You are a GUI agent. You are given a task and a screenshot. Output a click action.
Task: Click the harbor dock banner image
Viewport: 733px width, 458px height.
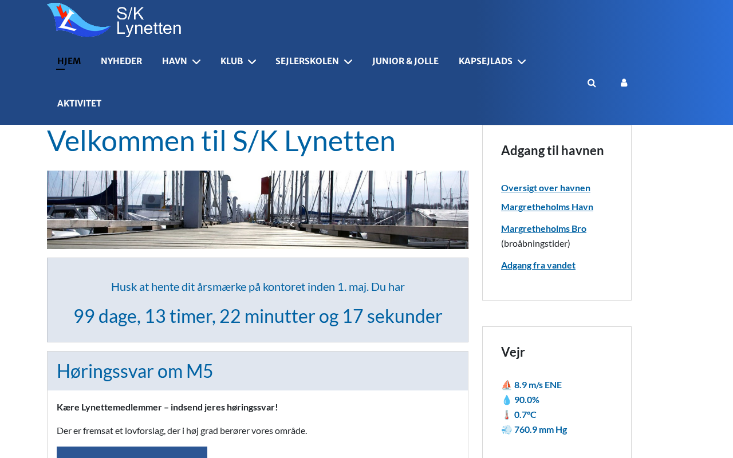tap(258, 210)
